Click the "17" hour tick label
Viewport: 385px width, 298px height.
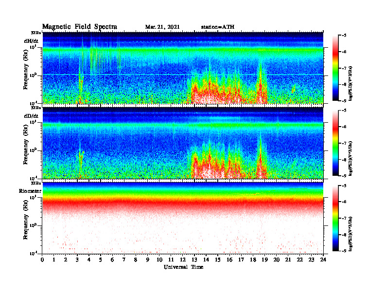[241, 260]
